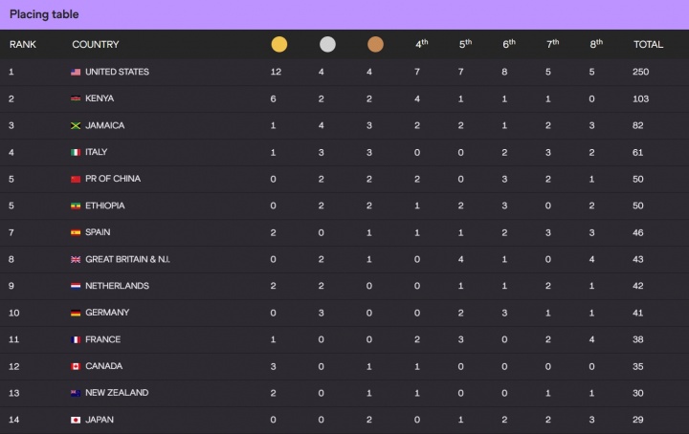
Task: Click the TOTAL column header
Action: [648, 44]
